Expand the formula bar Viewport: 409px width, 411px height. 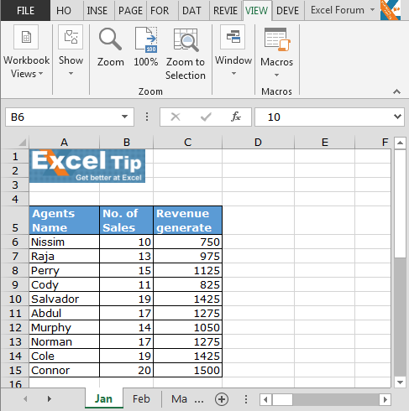(x=397, y=117)
